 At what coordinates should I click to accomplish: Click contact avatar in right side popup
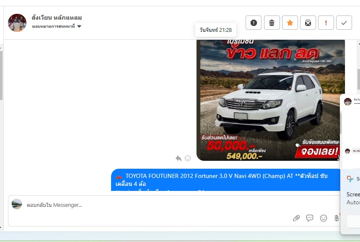pos(348,101)
